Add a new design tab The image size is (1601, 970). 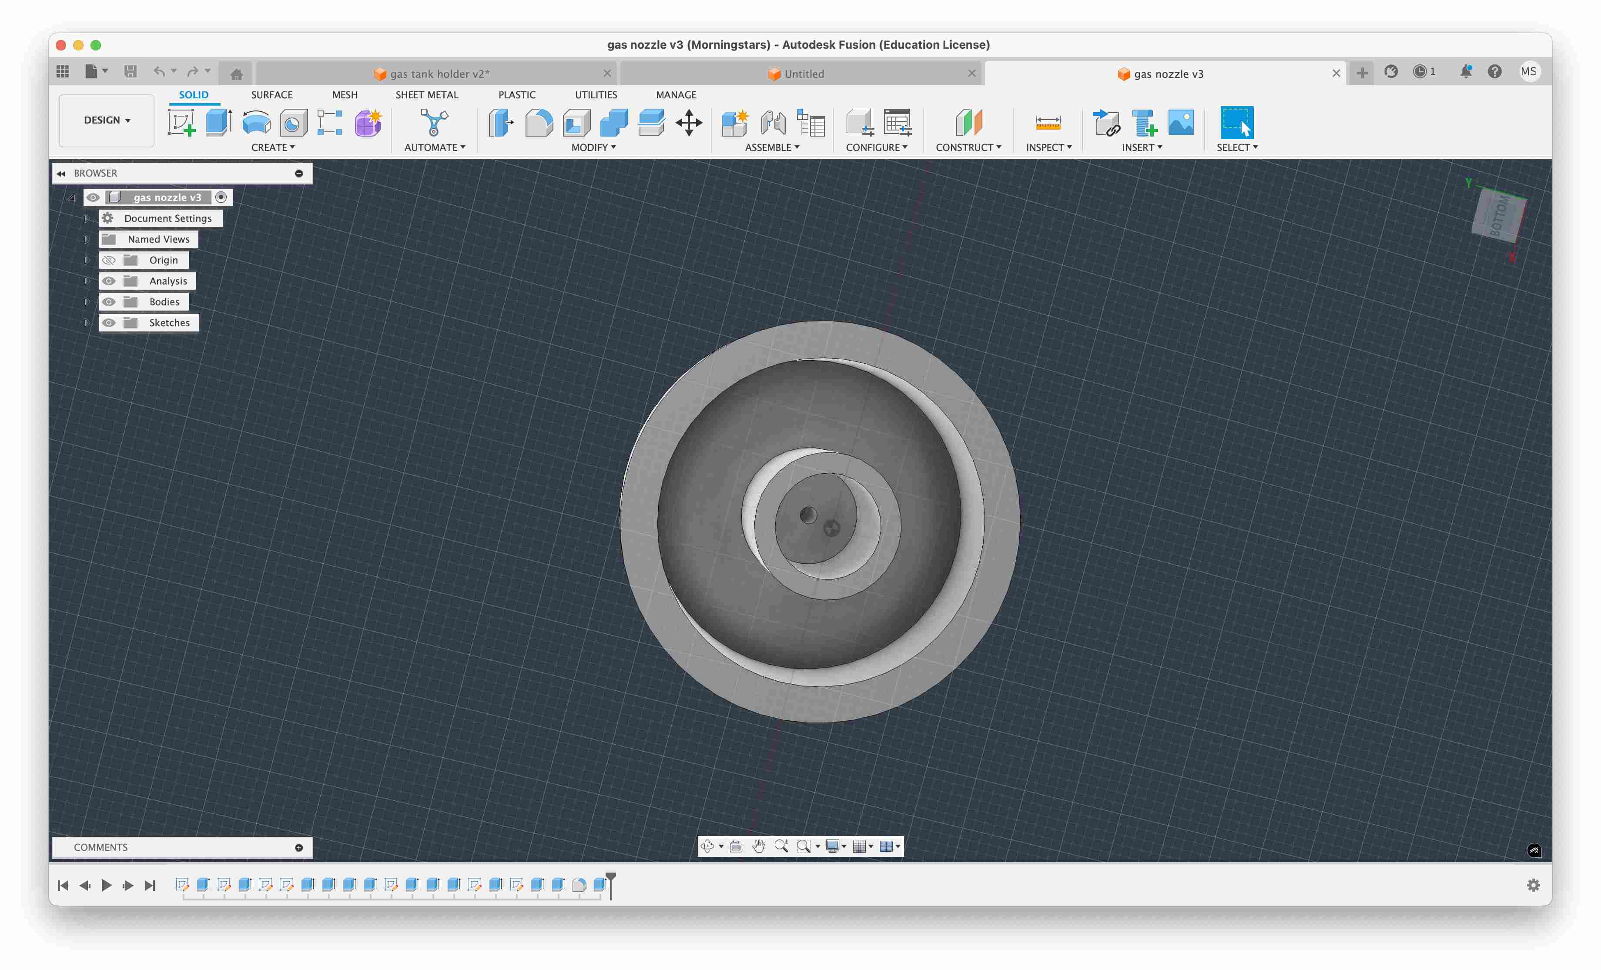click(x=1362, y=73)
